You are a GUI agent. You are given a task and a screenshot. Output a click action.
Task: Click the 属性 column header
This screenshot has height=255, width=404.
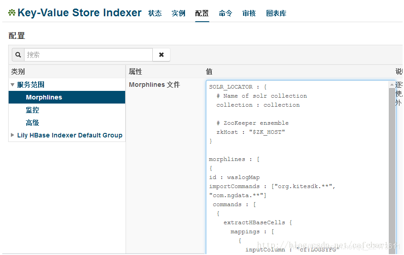(136, 71)
